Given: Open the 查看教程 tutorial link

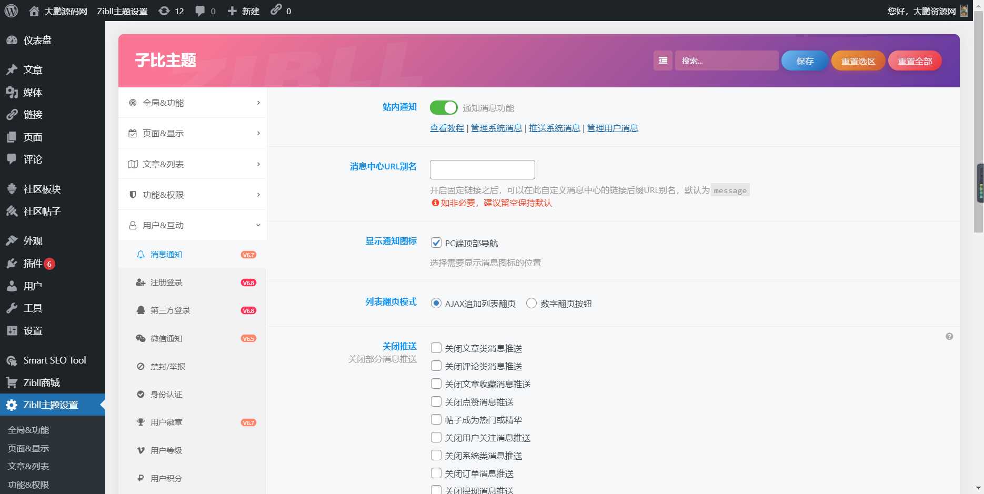Looking at the screenshot, I should [x=446, y=128].
